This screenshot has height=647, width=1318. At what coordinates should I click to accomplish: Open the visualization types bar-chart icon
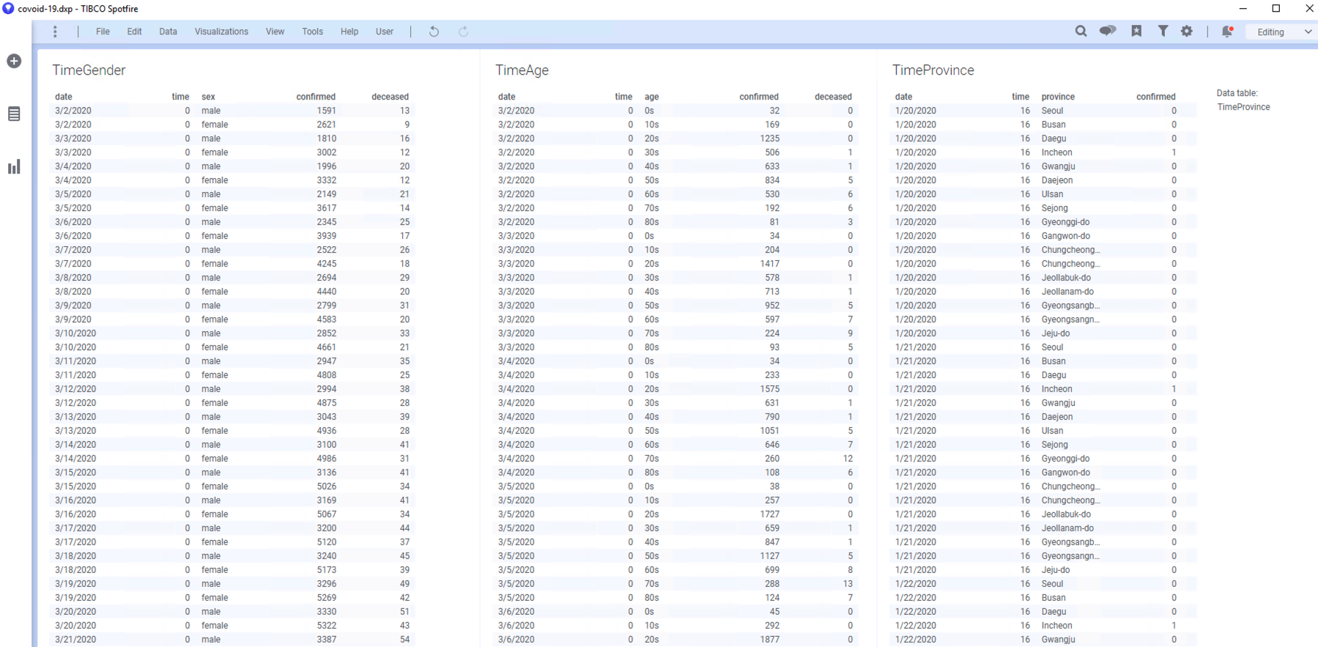click(x=14, y=167)
